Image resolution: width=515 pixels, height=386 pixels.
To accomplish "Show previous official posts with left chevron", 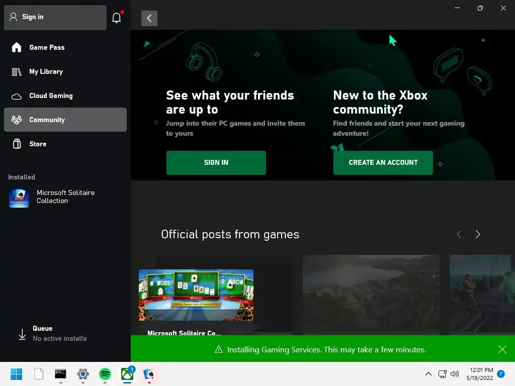I will tap(459, 234).
